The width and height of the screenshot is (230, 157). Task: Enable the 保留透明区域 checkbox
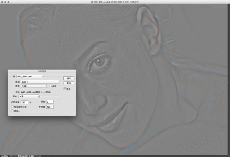click(12, 107)
